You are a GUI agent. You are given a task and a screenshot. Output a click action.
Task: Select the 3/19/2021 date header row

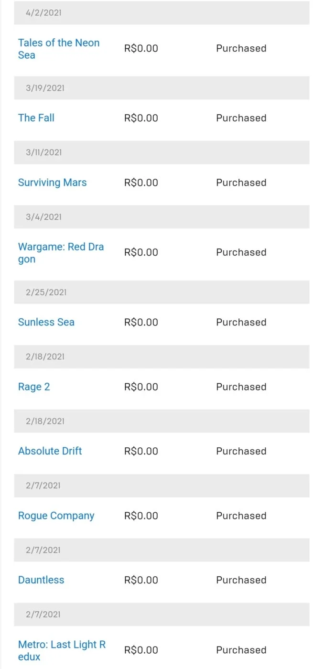pos(161,88)
